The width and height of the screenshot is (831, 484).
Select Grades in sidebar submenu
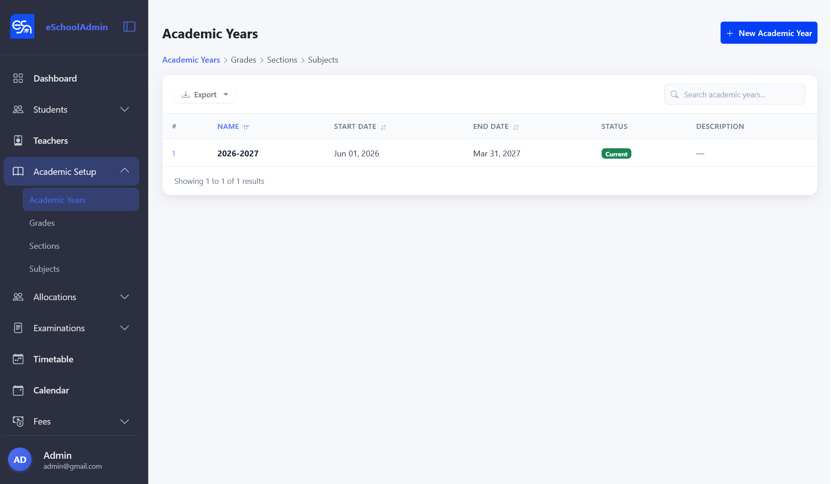tap(42, 223)
